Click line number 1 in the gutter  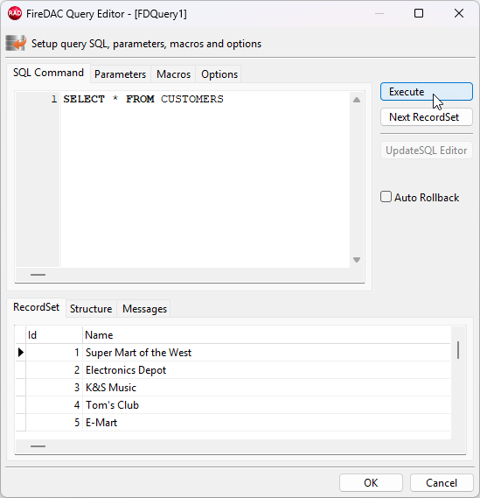[54, 99]
